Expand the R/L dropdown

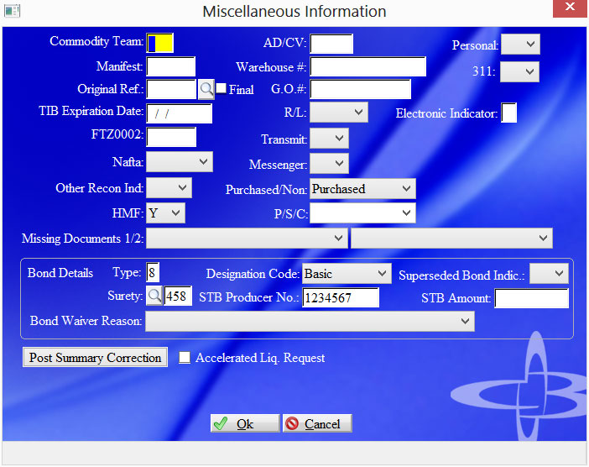click(339, 112)
